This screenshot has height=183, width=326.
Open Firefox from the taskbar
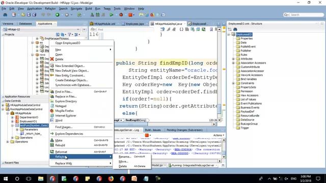click(111, 178)
